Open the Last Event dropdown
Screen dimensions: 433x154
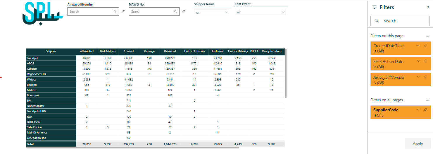coord(261,12)
